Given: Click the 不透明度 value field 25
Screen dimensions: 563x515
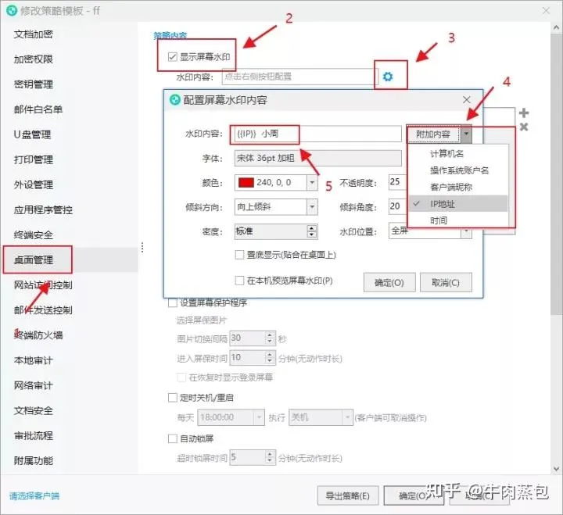Looking at the screenshot, I should [x=398, y=182].
